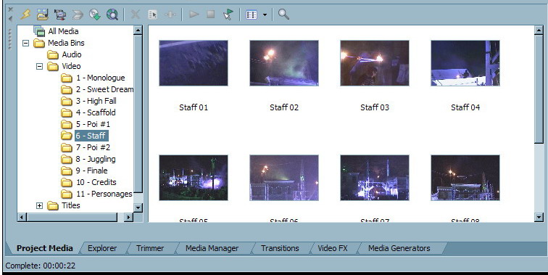Image resolution: width=548 pixels, height=275 pixels.
Task: Open the Import Media folder icon
Action: click(43, 15)
